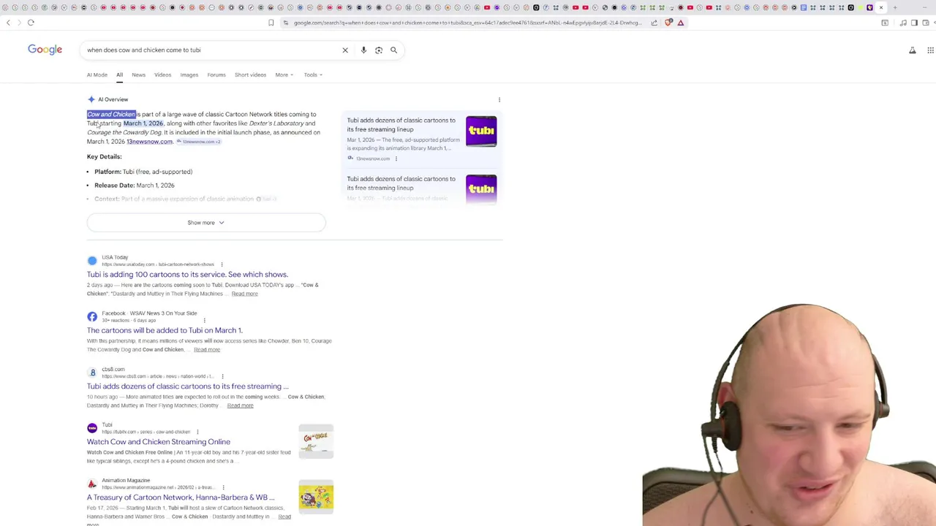936x526 pixels.
Task: Open 'A Treasury of Cartoon Network' result
Action: coord(181,498)
